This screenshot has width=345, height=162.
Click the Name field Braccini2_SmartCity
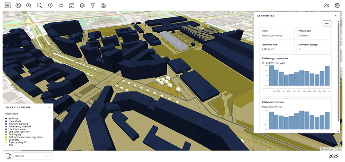click(277, 33)
